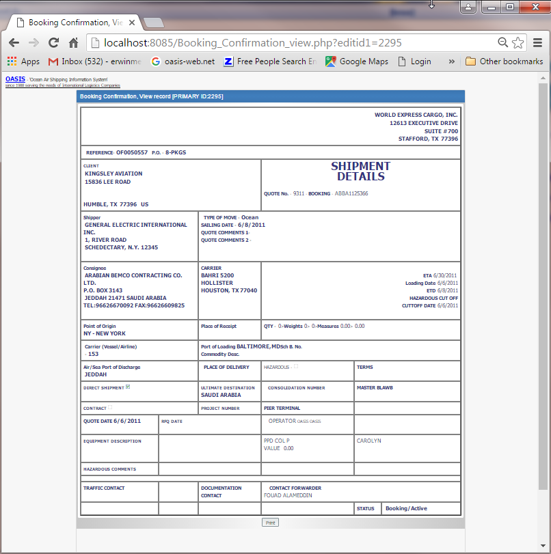Click reference number OF0050557
Image resolution: width=551 pixels, height=554 pixels.
click(x=132, y=152)
